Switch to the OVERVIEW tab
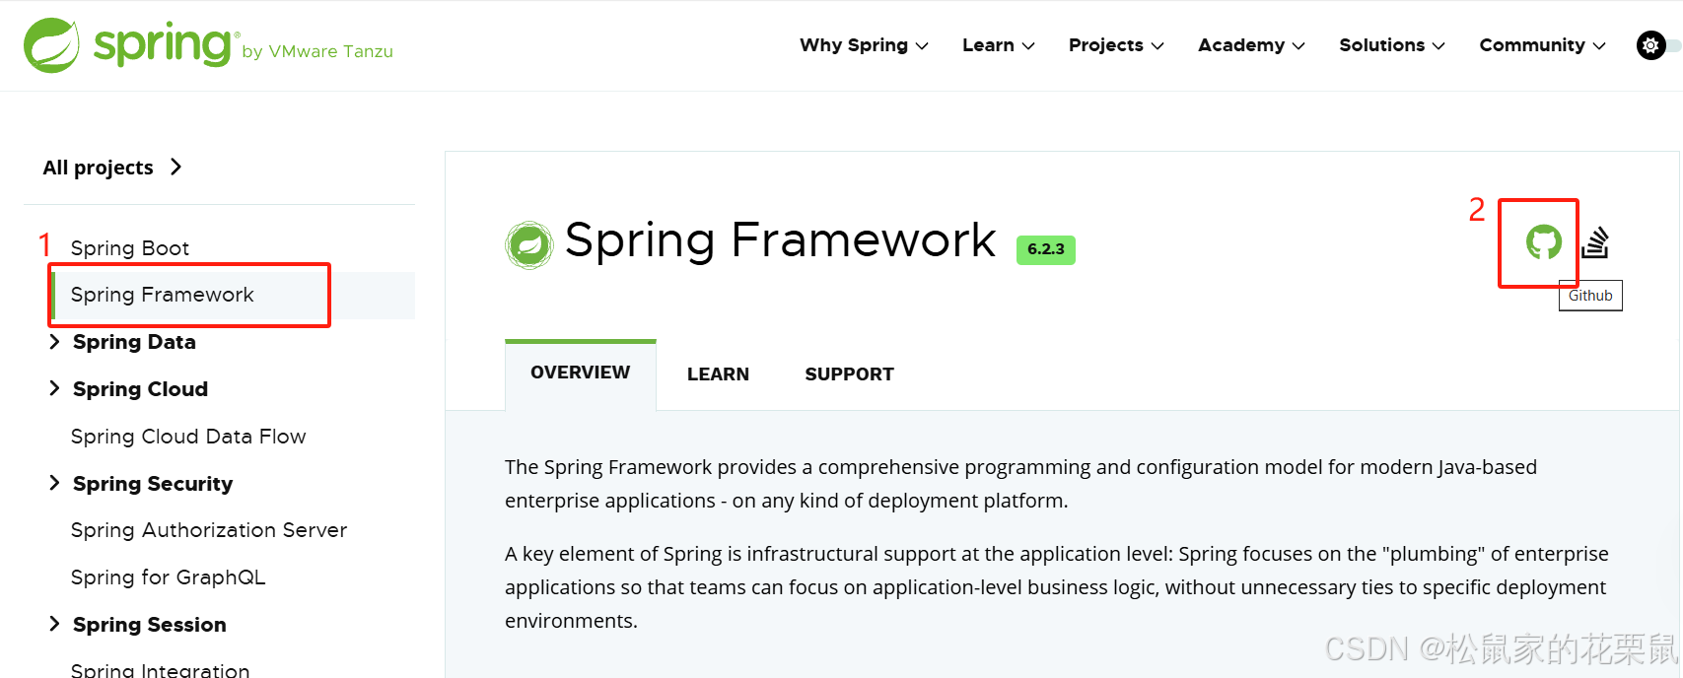1683x678 pixels. click(x=581, y=373)
